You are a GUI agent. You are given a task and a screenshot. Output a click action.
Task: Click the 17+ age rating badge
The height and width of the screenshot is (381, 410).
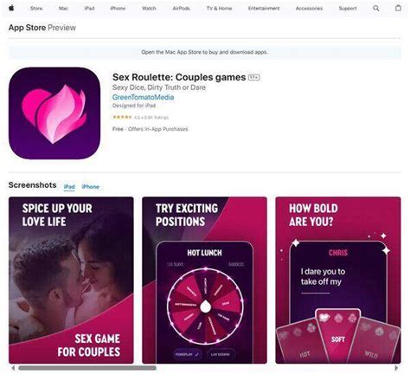(x=254, y=77)
